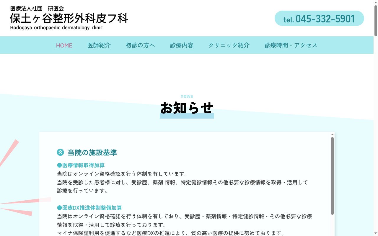Click the 保土ヶ谷整形外科皮フ科 clinic logo
The width and height of the screenshot is (378, 236).
point(69,18)
